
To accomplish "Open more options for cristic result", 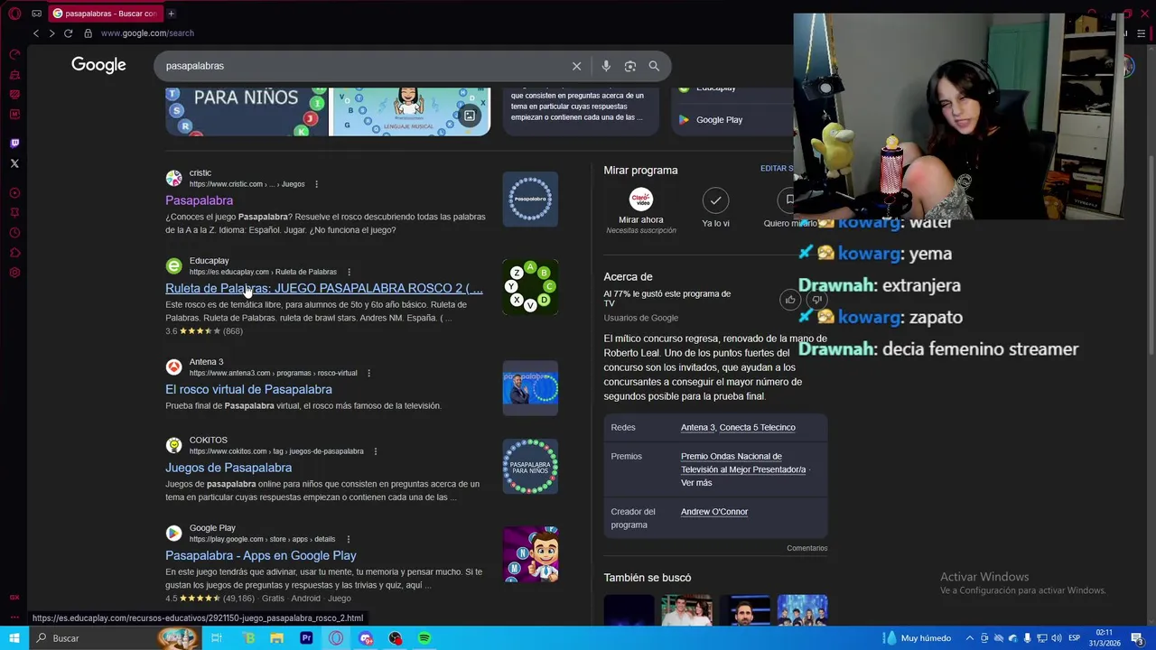I will pyautogui.click(x=316, y=184).
